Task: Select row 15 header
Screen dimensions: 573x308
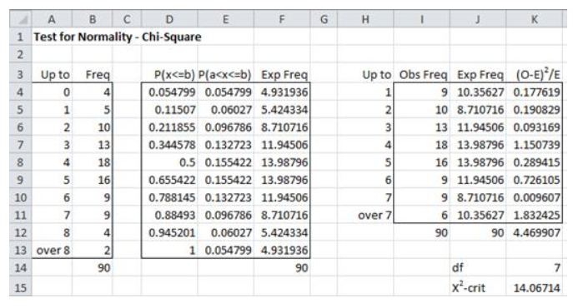Action: coord(21,287)
